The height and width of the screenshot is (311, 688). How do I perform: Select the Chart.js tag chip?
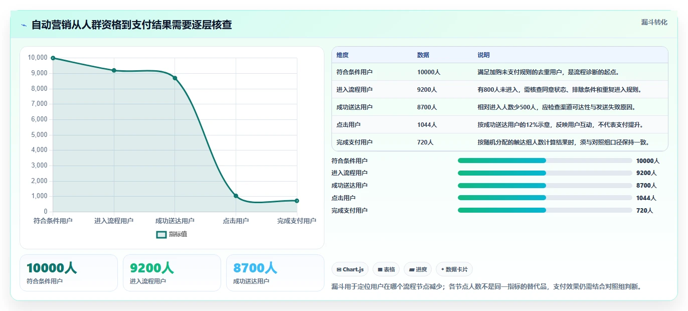click(350, 269)
